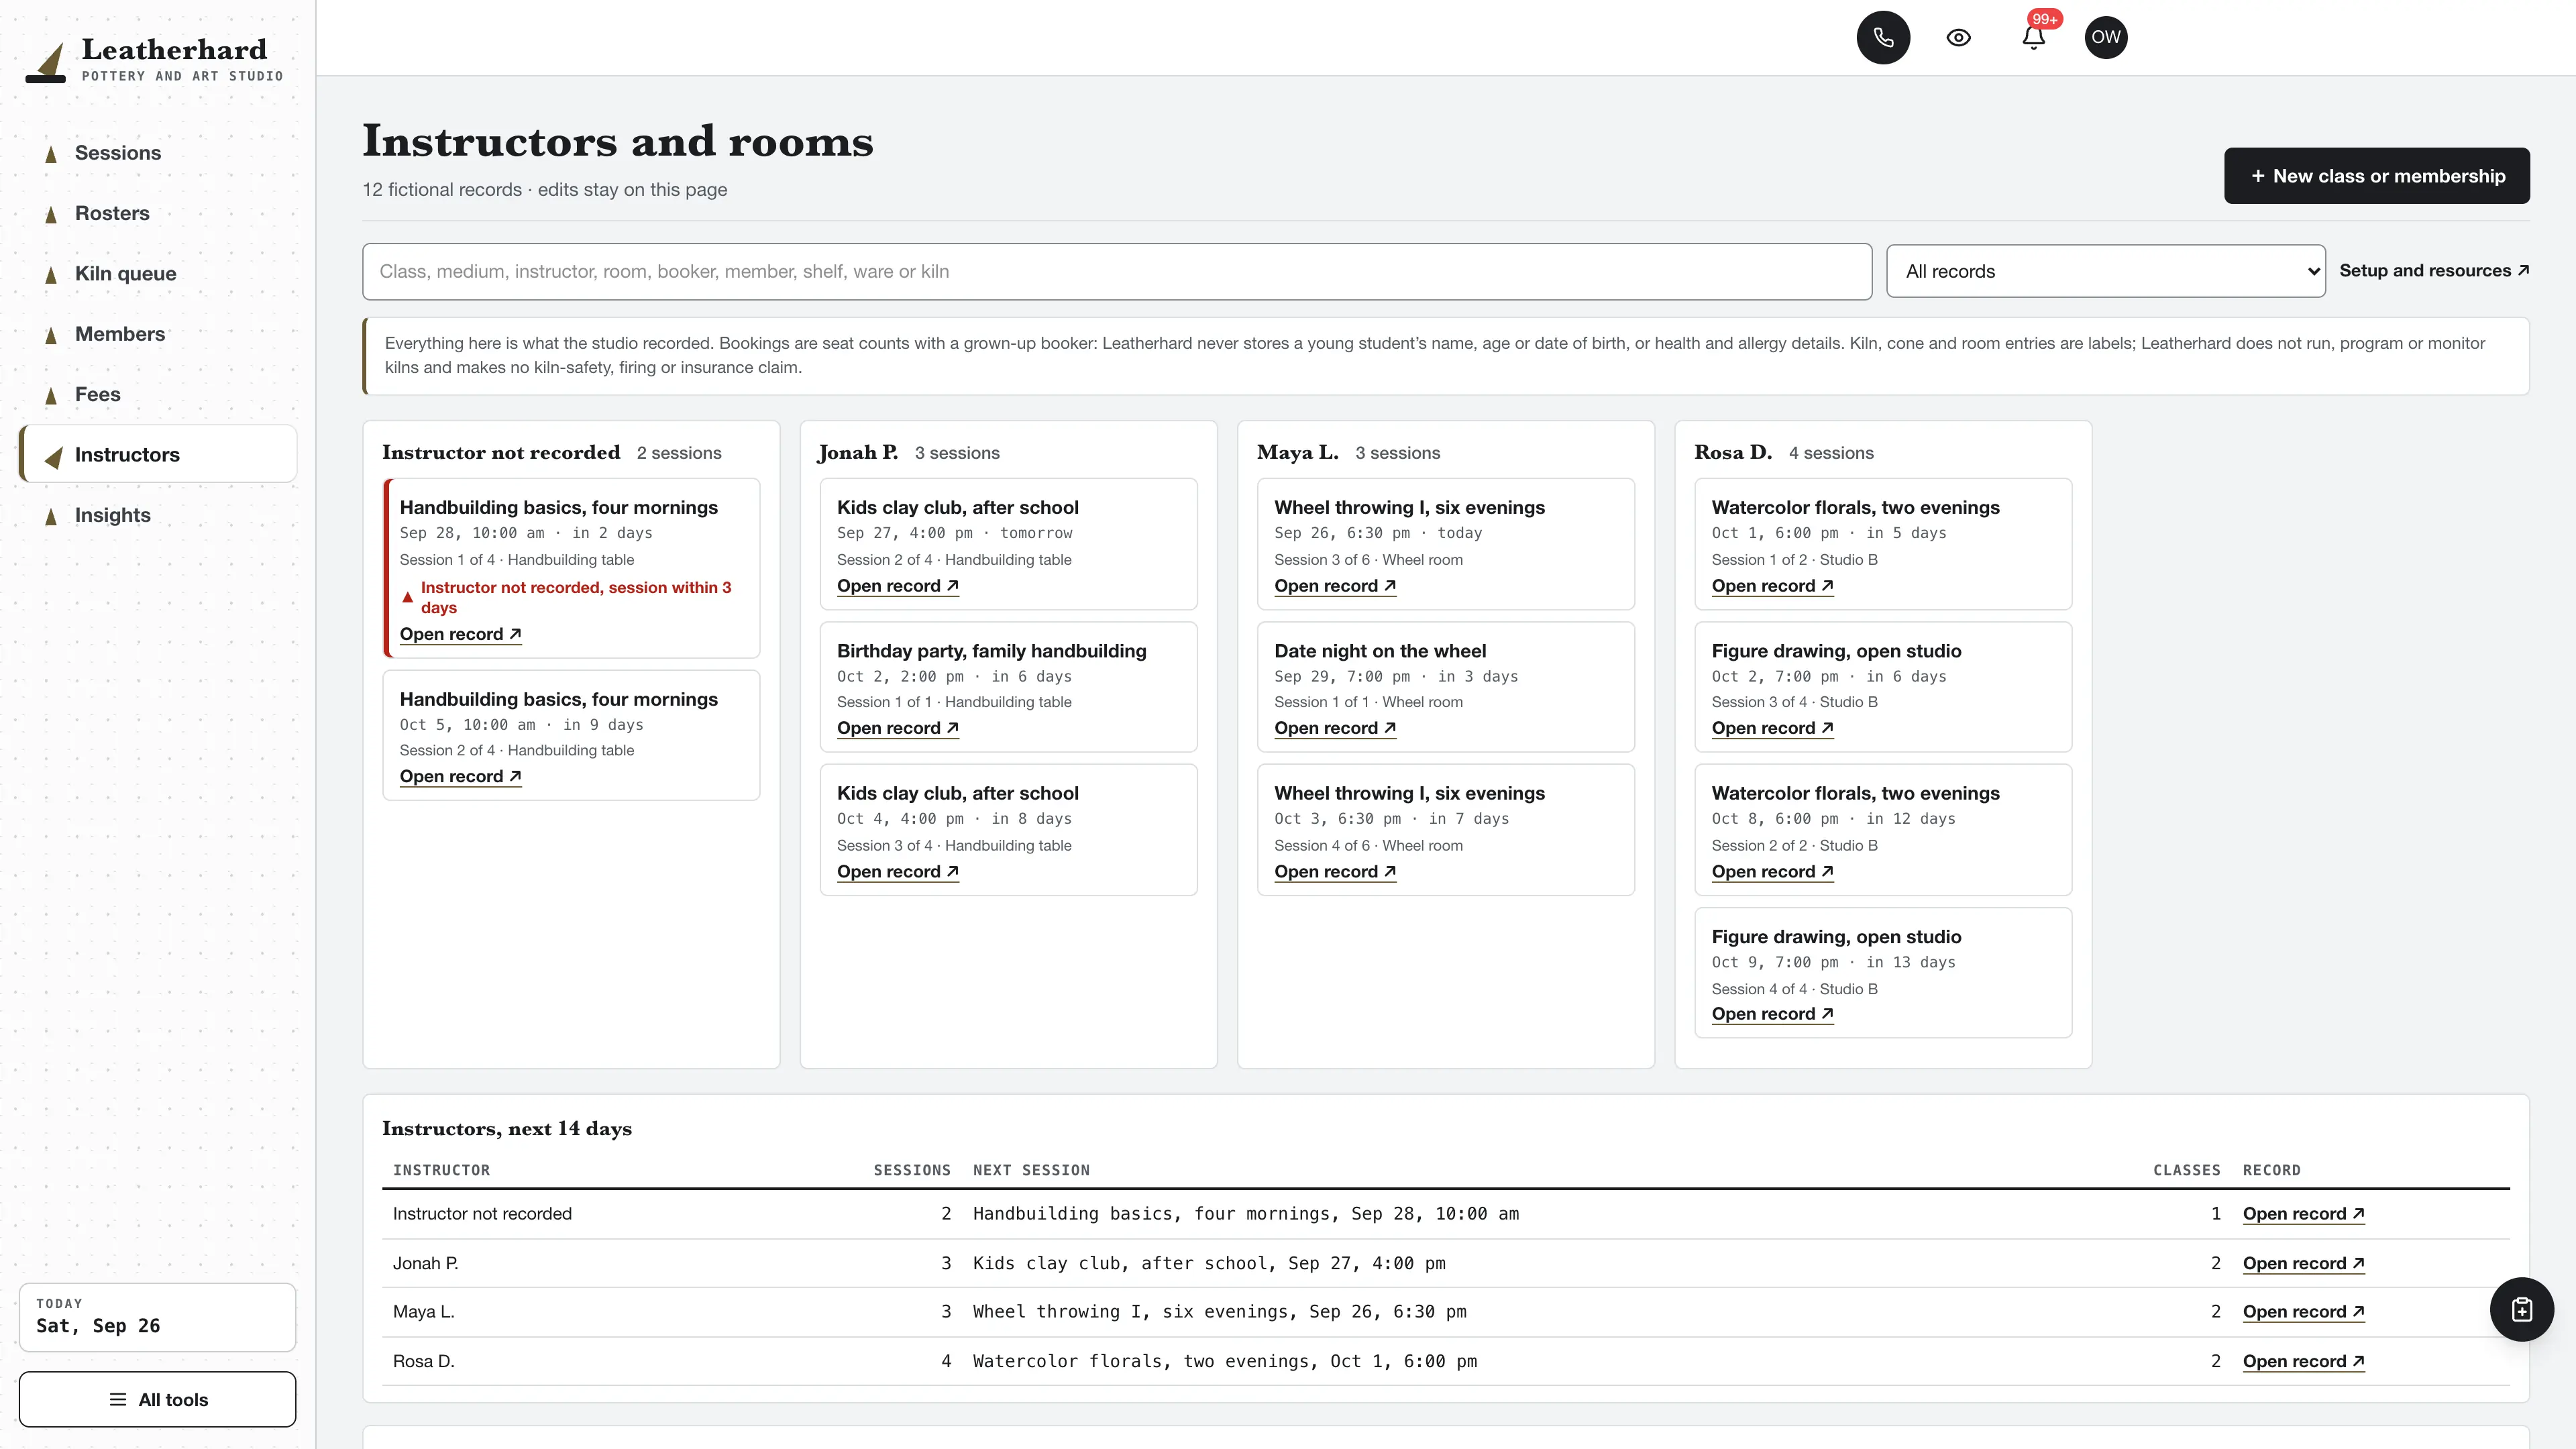Viewport: 2576px width, 1449px height.
Task: Click the Rosa D. column heading
Action: 1732,452
